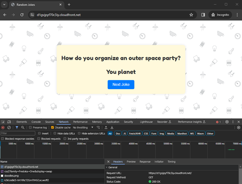Click the Next Joke button

coord(121,85)
